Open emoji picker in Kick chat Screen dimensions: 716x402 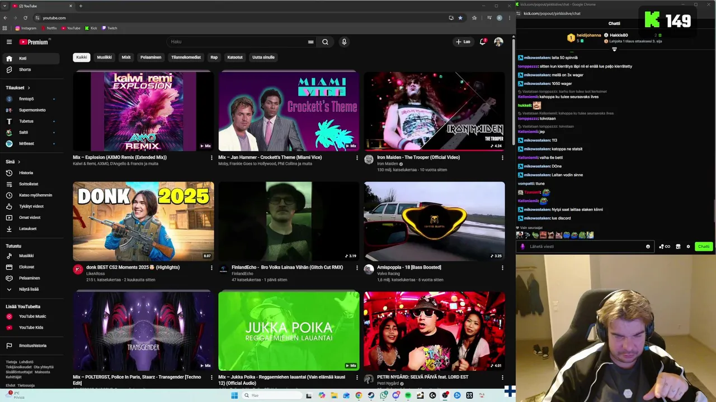pyautogui.click(x=648, y=246)
